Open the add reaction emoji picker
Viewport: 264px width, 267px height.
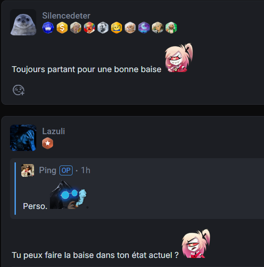click(19, 90)
